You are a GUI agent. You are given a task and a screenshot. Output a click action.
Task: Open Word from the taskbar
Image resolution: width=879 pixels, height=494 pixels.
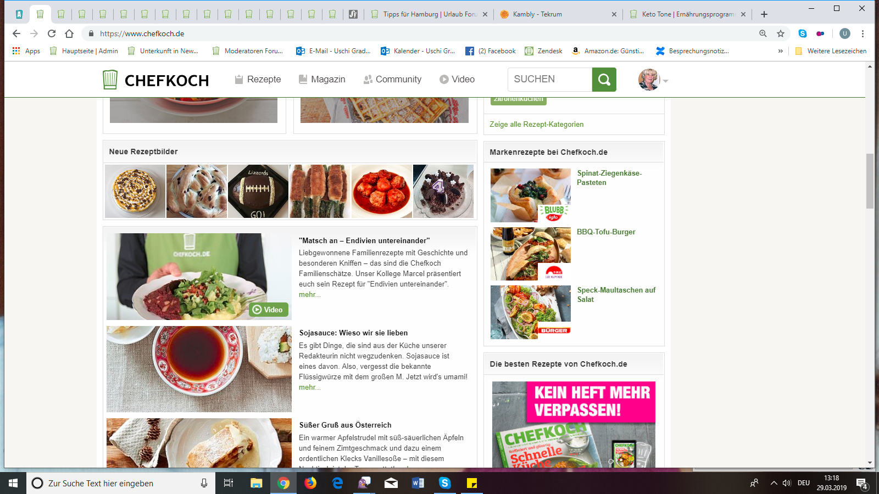(418, 483)
